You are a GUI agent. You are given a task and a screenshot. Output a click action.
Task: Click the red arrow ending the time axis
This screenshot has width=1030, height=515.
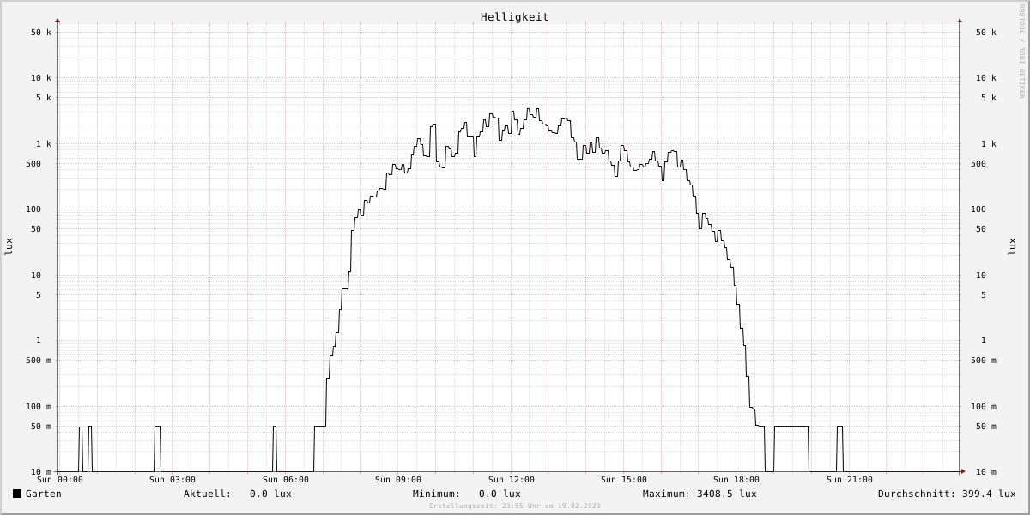click(x=963, y=471)
